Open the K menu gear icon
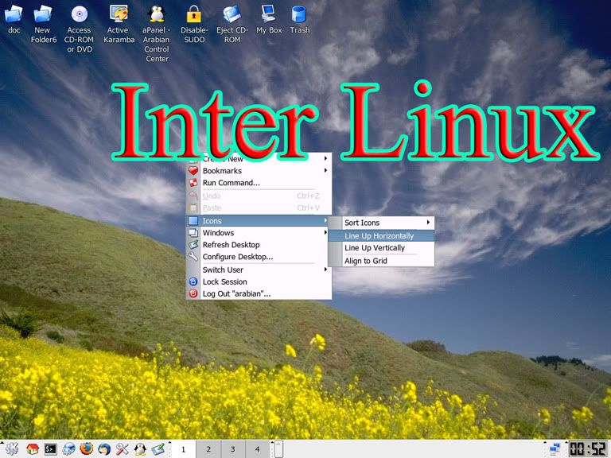This screenshot has height=458, width=611. click(12, 449)
